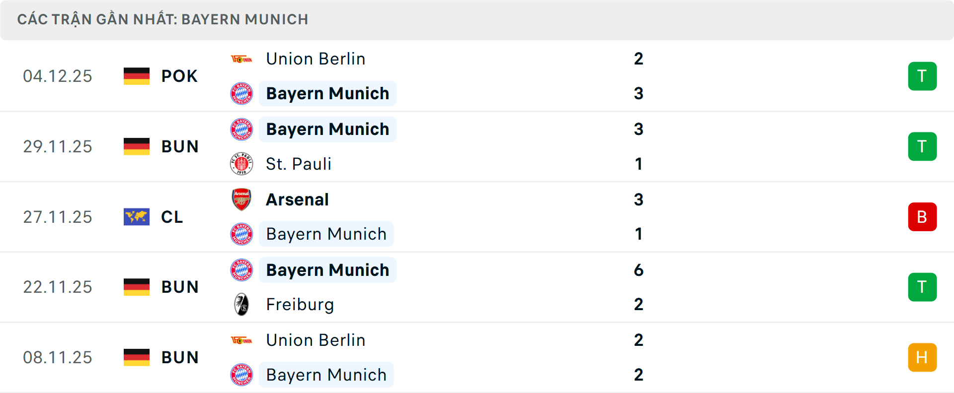Select the Champions League globe icon
This screenshot has height=393, width=954.
coord(136,217)
